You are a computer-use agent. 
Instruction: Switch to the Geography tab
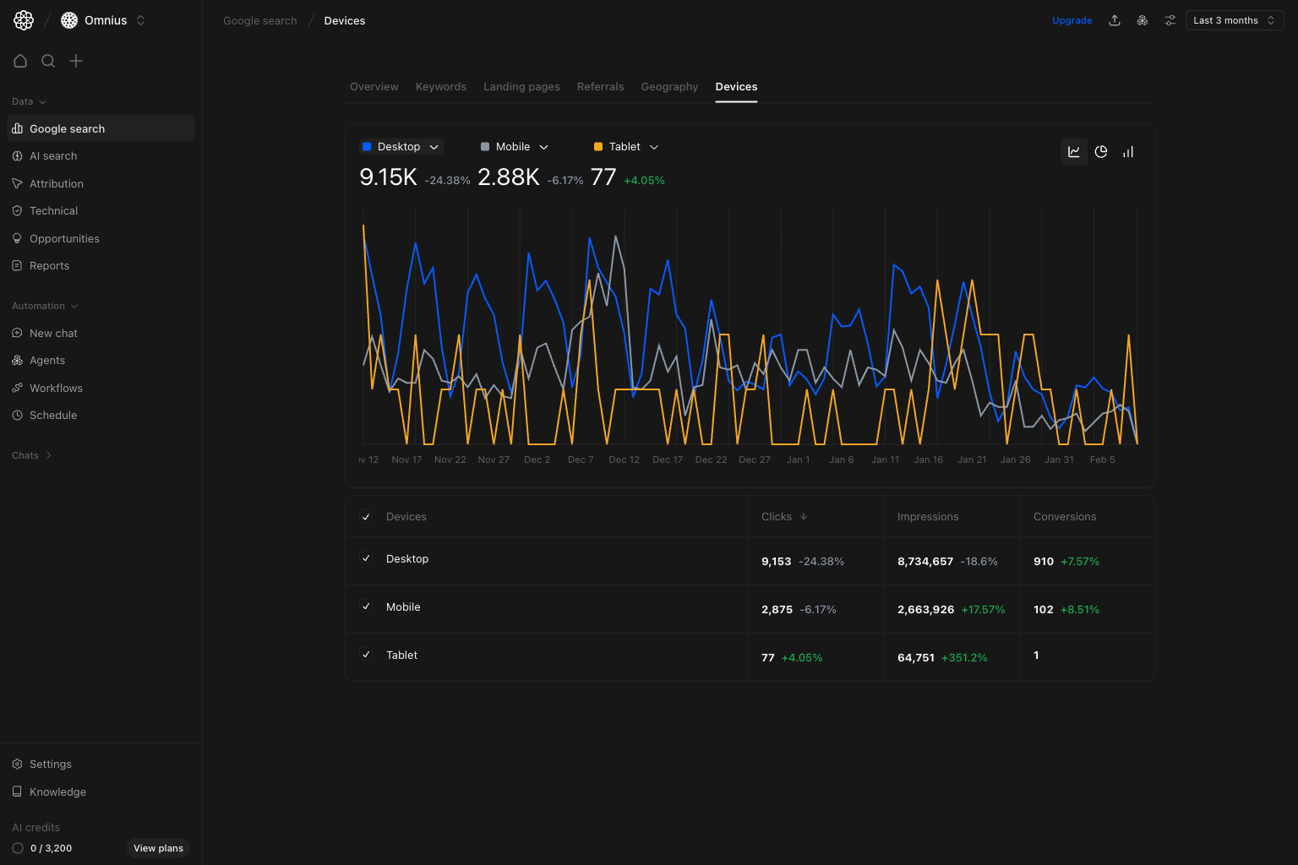[669, 86]
